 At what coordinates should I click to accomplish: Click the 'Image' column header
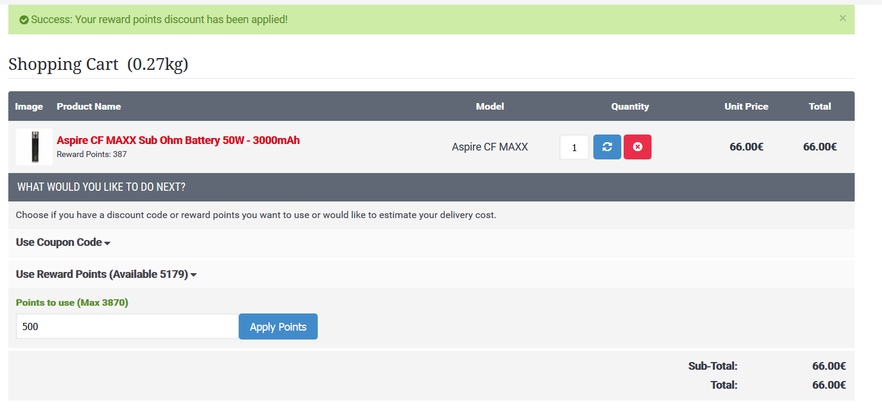(x=29, y=107)
